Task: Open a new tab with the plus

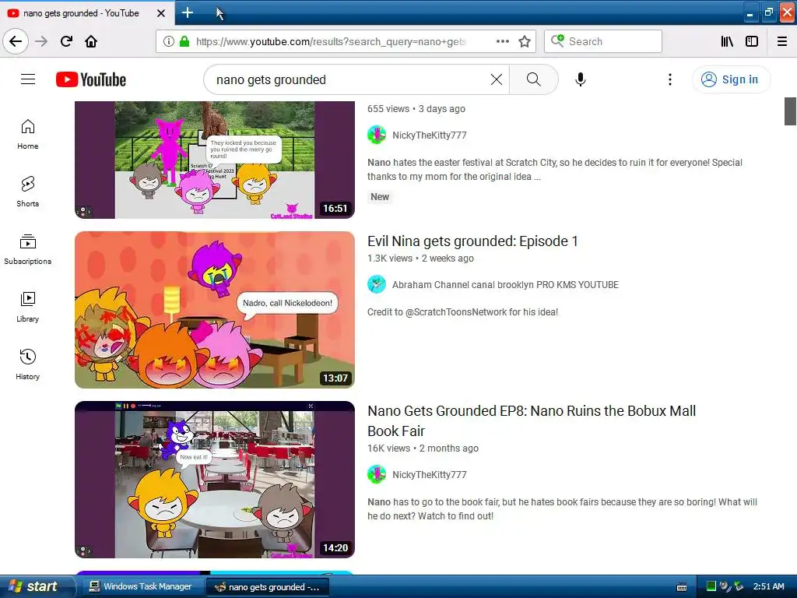Action: click(x=188, y=12)
